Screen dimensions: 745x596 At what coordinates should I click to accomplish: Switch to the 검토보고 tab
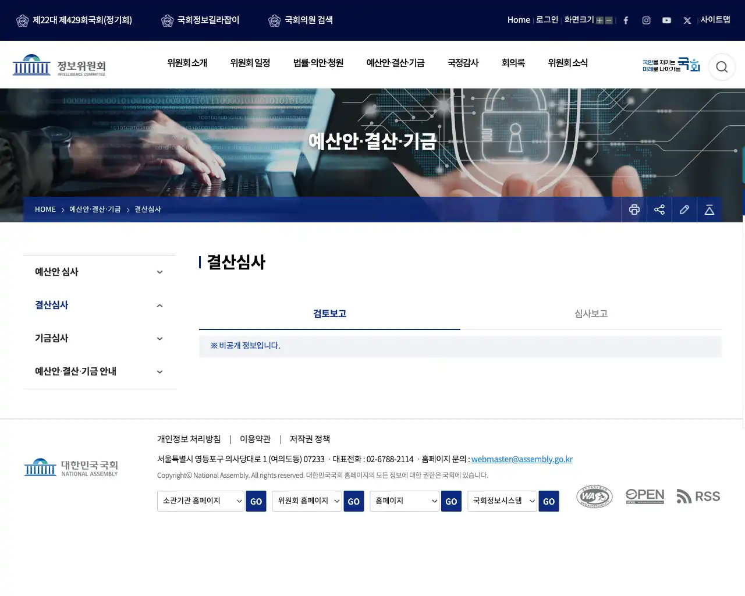pos(329,314)
